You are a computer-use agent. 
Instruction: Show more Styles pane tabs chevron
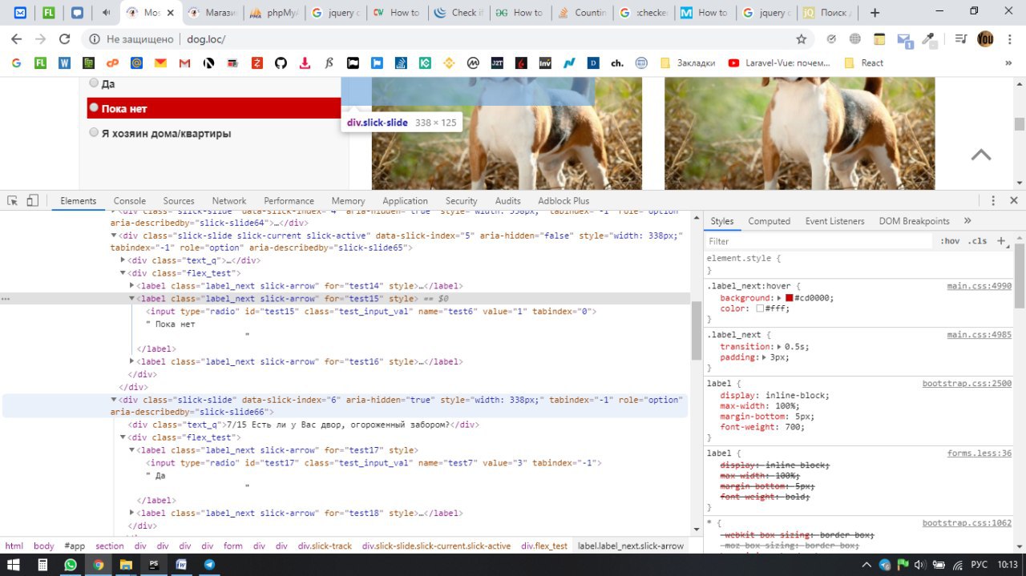click(x=967, y=221)
